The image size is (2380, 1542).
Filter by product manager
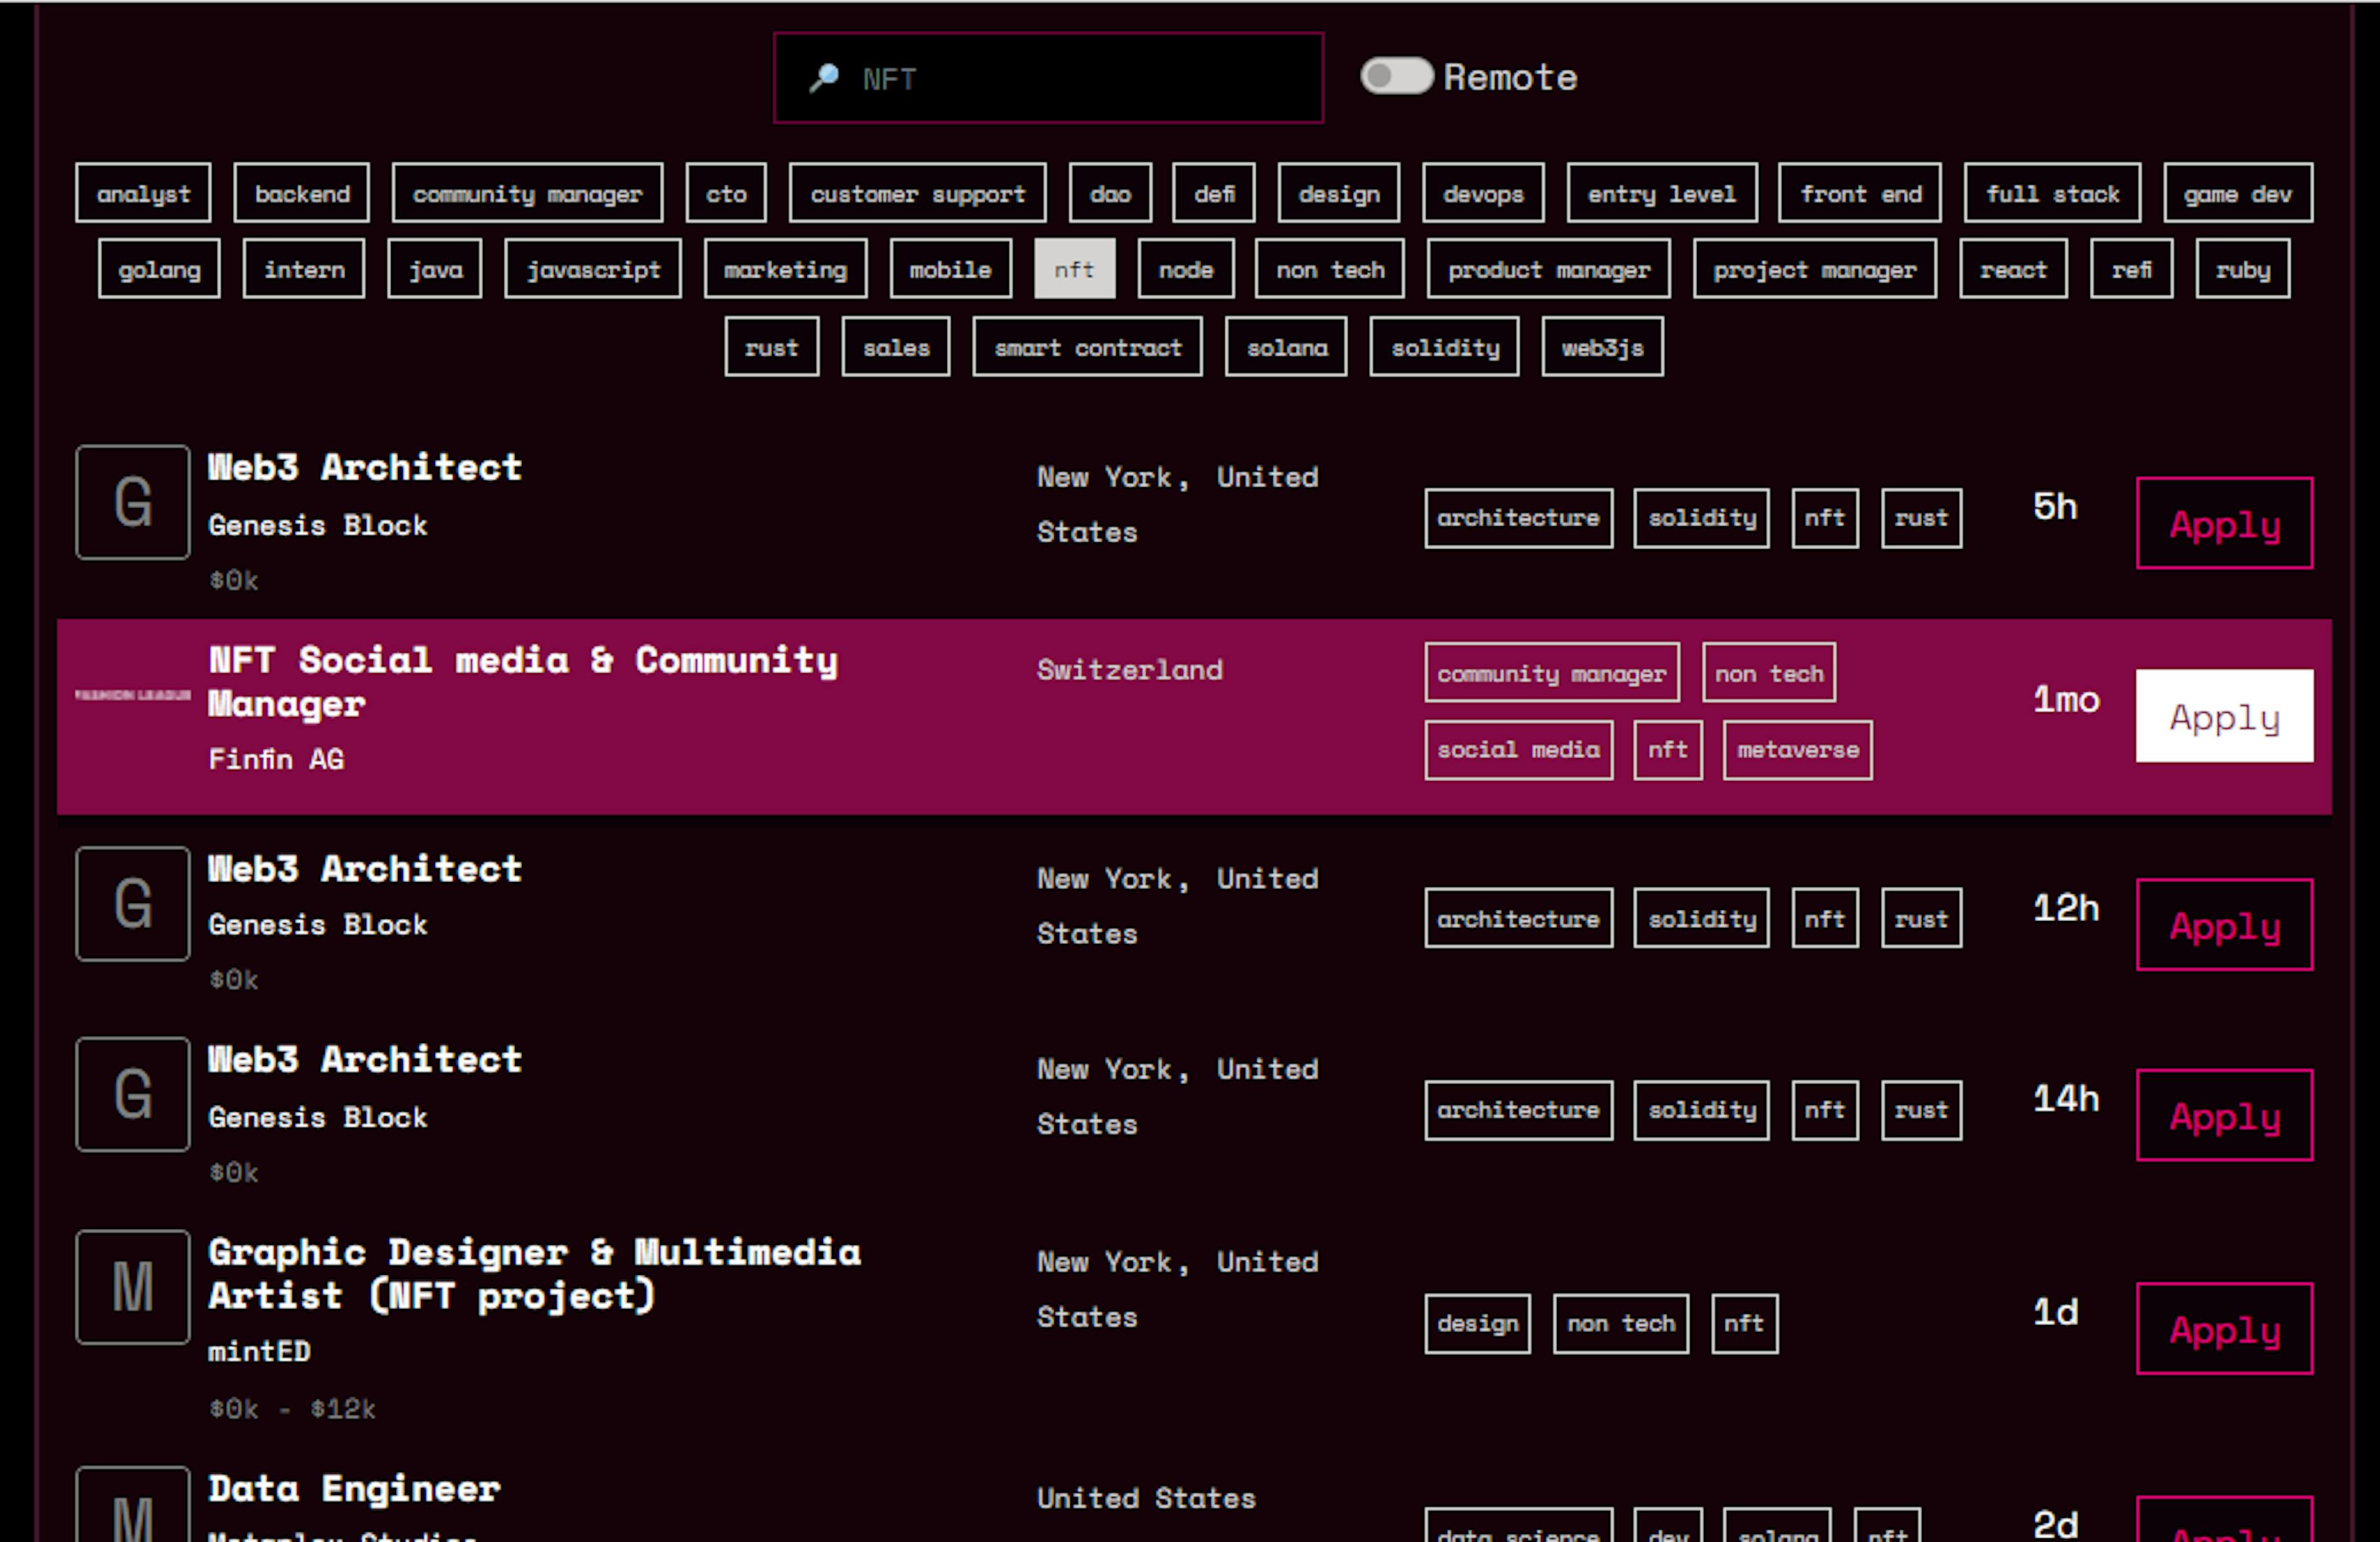point(1548,269)
